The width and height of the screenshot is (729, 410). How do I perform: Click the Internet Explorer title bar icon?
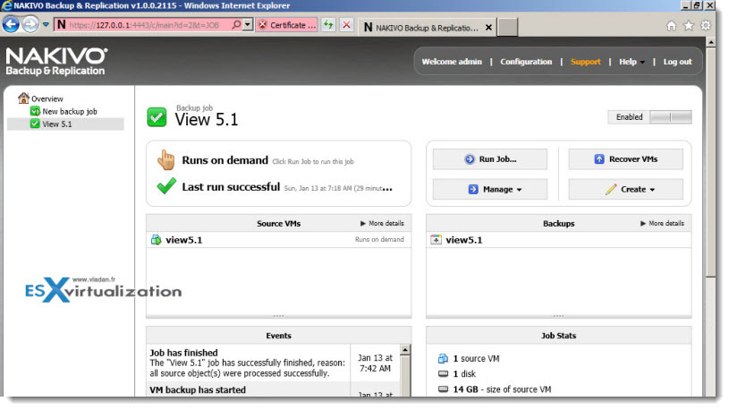6,5
